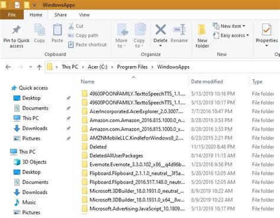Create a New folder
This screenshot has width=280, height=218.
(202, 36)
